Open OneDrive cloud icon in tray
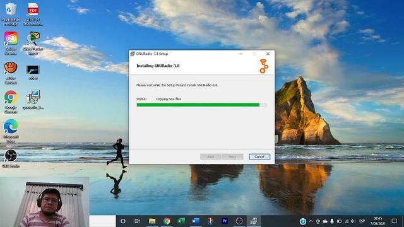The width and height of the screenshot is (404, 227). pos(325,221)
